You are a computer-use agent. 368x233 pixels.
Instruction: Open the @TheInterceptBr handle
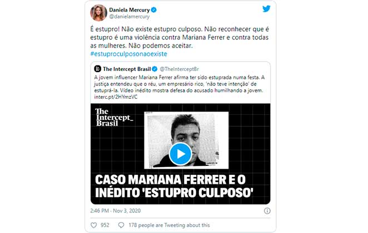(180, 69)
